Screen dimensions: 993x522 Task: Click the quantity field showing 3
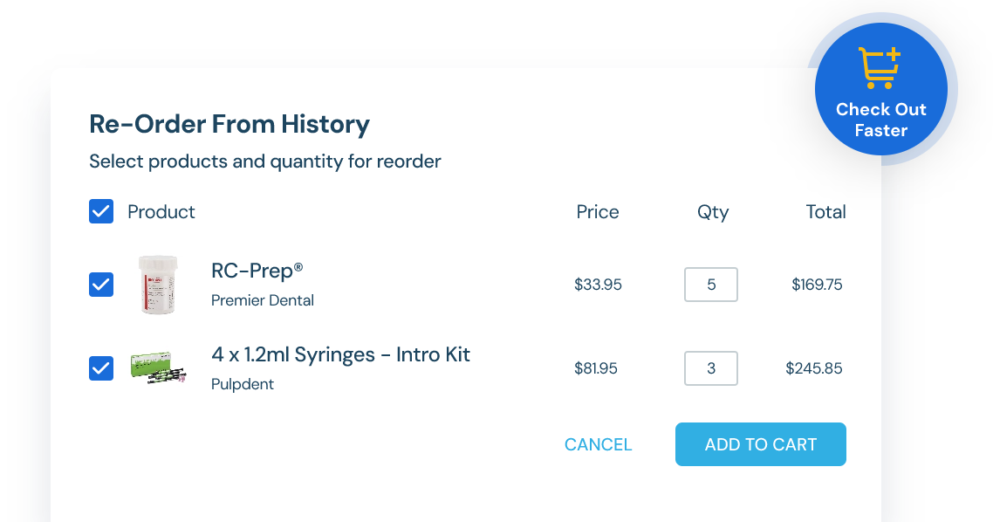pyautogui.click(x=710, y=368)
